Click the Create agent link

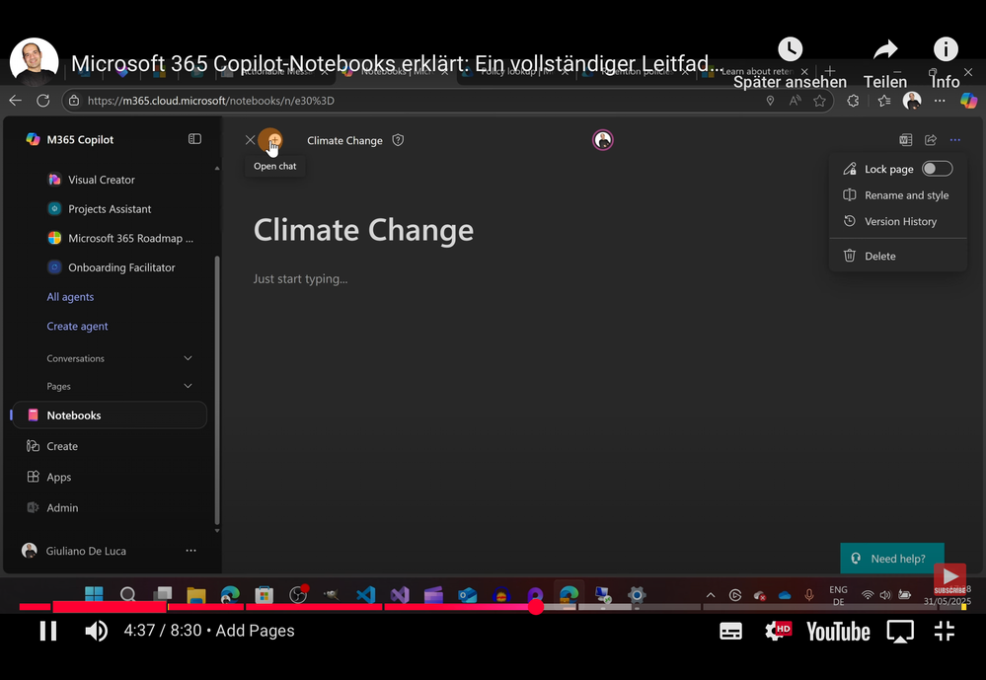click(77, 326)
